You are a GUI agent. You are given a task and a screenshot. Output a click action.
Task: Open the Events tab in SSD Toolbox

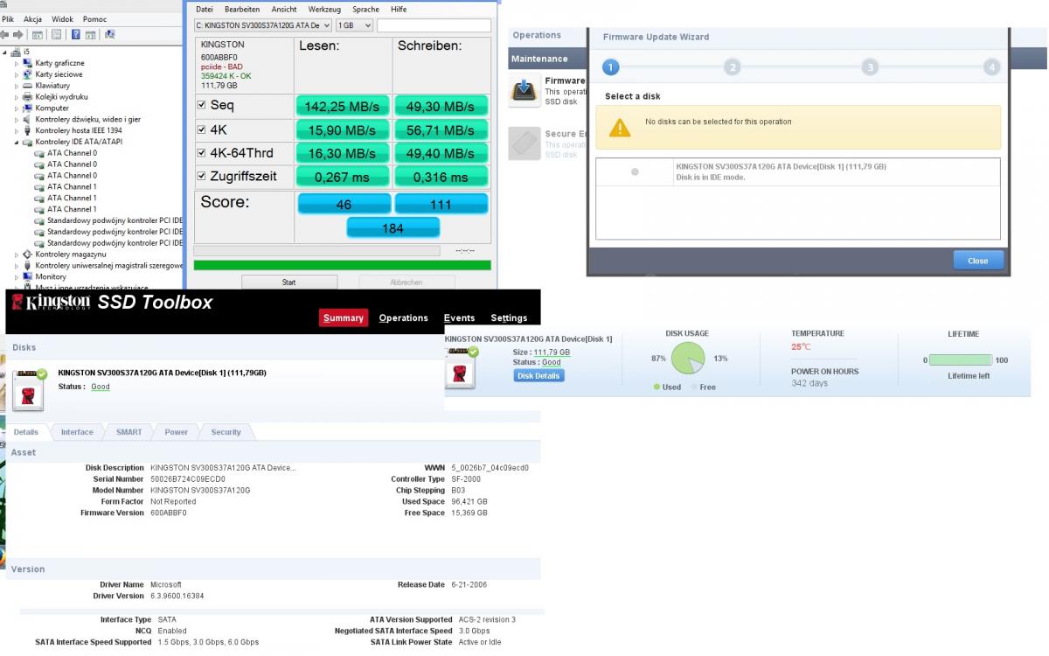pos(460,318)
